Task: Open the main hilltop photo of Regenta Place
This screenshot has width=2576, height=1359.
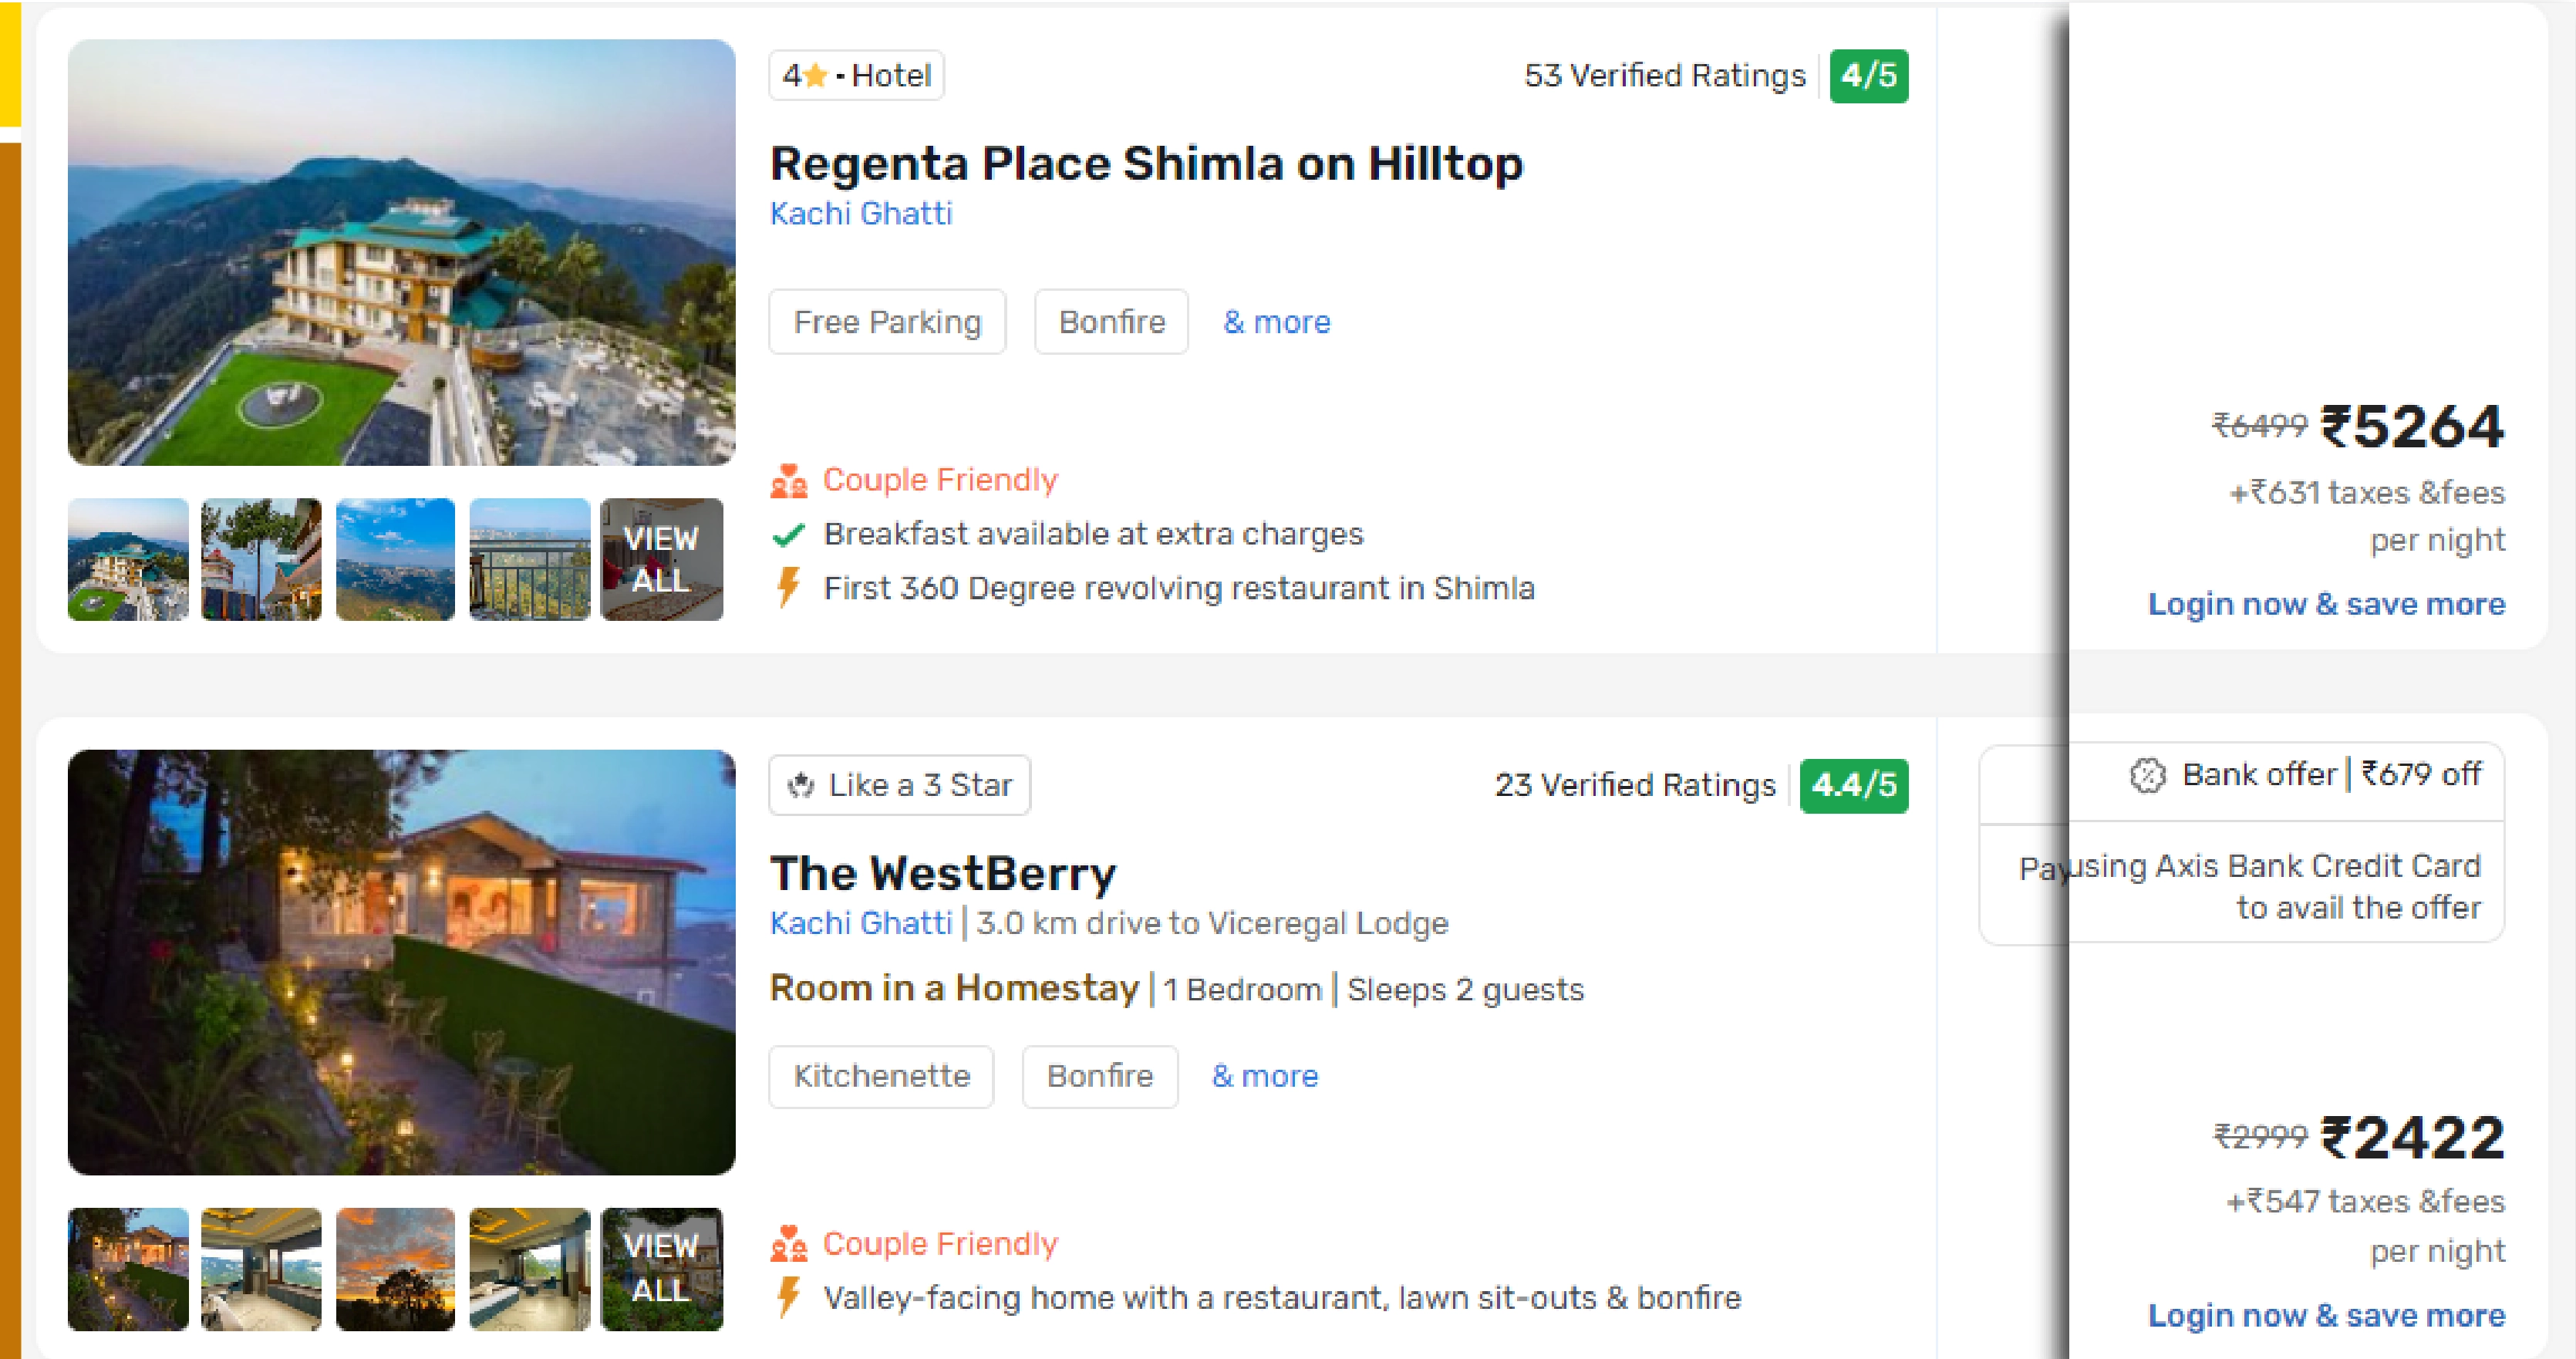Action: tap(401, 252)
